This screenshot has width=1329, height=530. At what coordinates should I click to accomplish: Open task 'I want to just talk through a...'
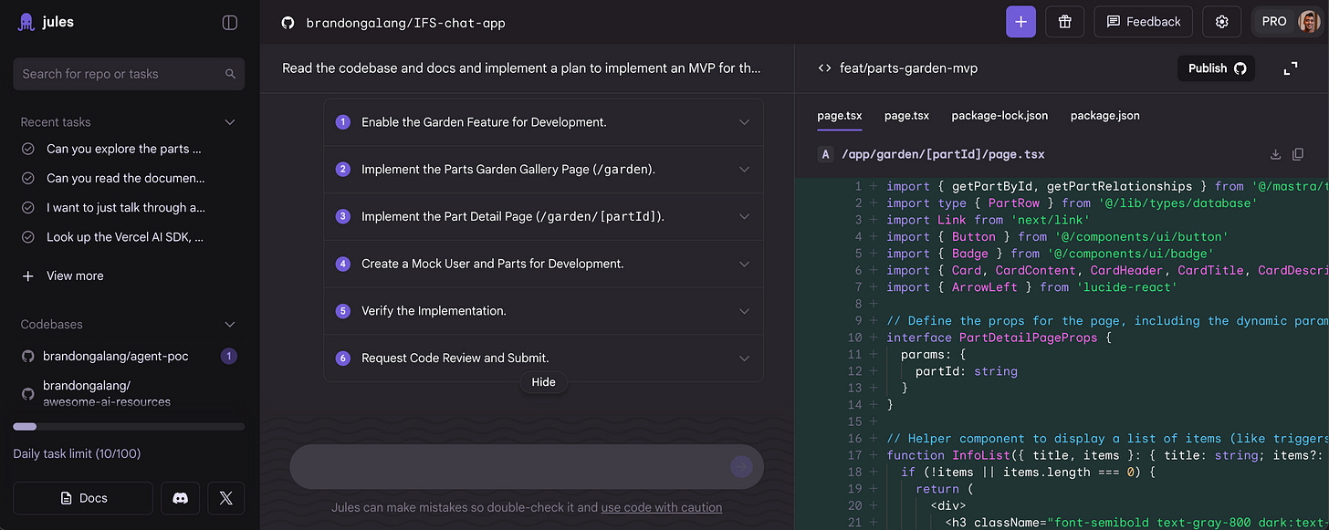(126, 208)
